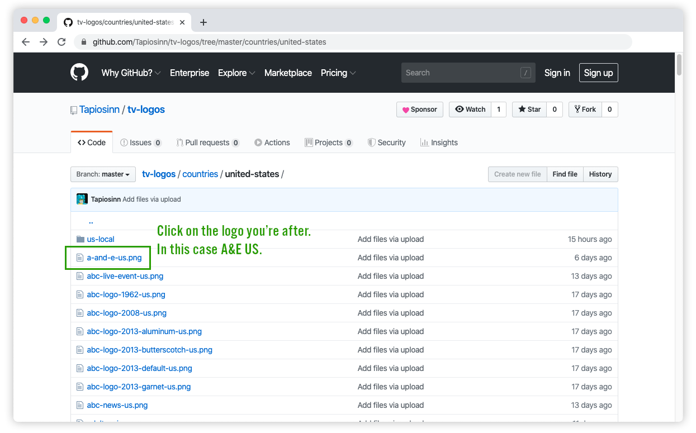Image resolution: width=696 pixels, height=433 pixels.
Task: Click the GitHub Octocat logo
Action: 79,73
